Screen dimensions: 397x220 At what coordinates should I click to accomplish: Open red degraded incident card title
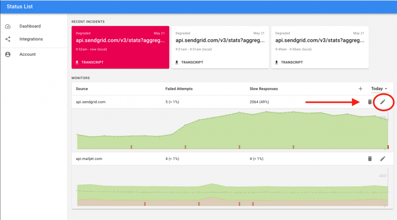[120, 40]
